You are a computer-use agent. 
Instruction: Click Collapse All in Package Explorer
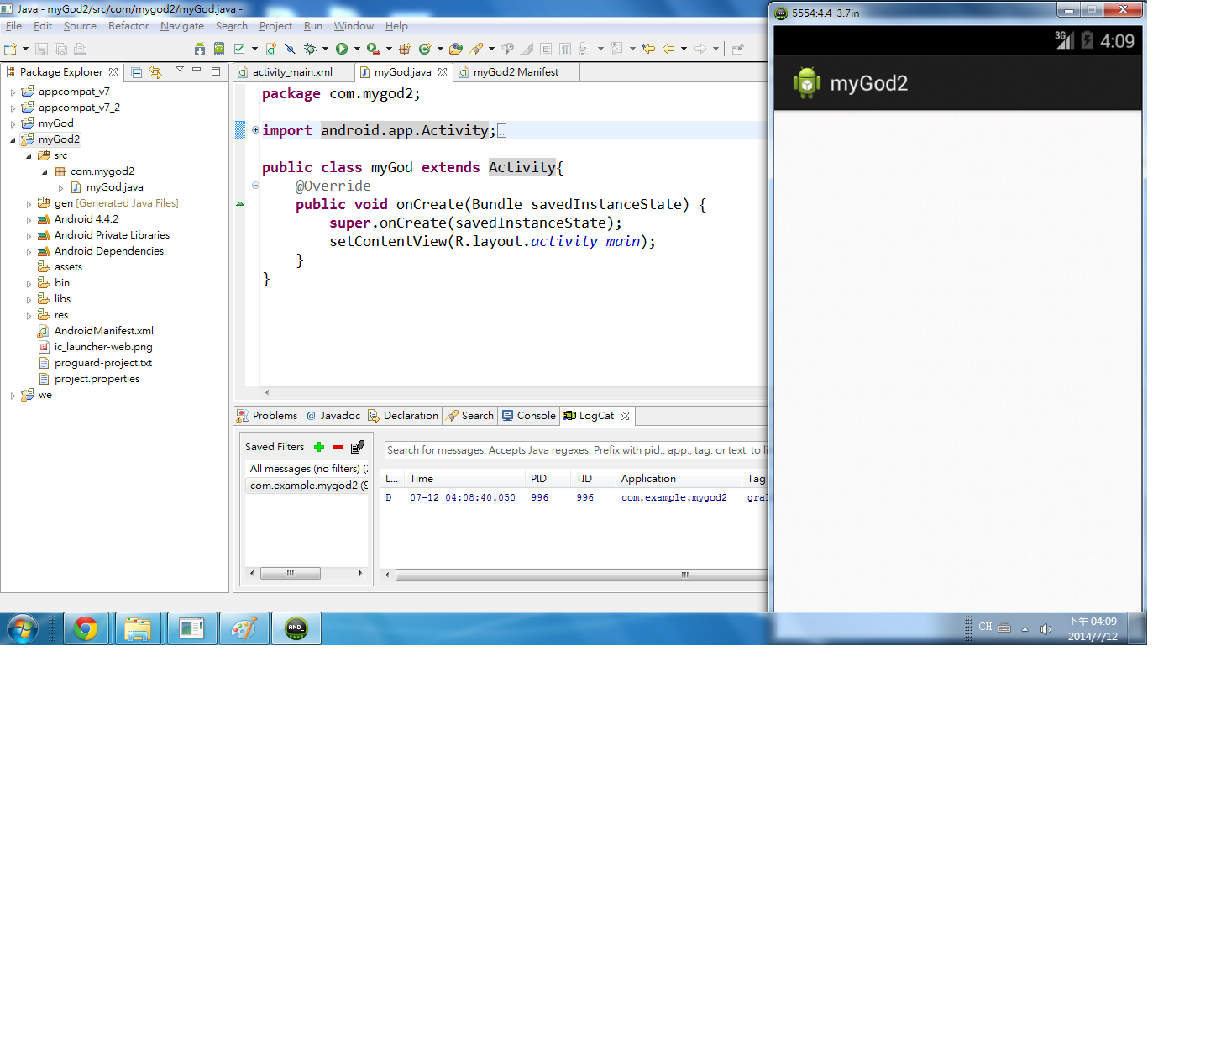pyautogui.click(x=137, y=72)
